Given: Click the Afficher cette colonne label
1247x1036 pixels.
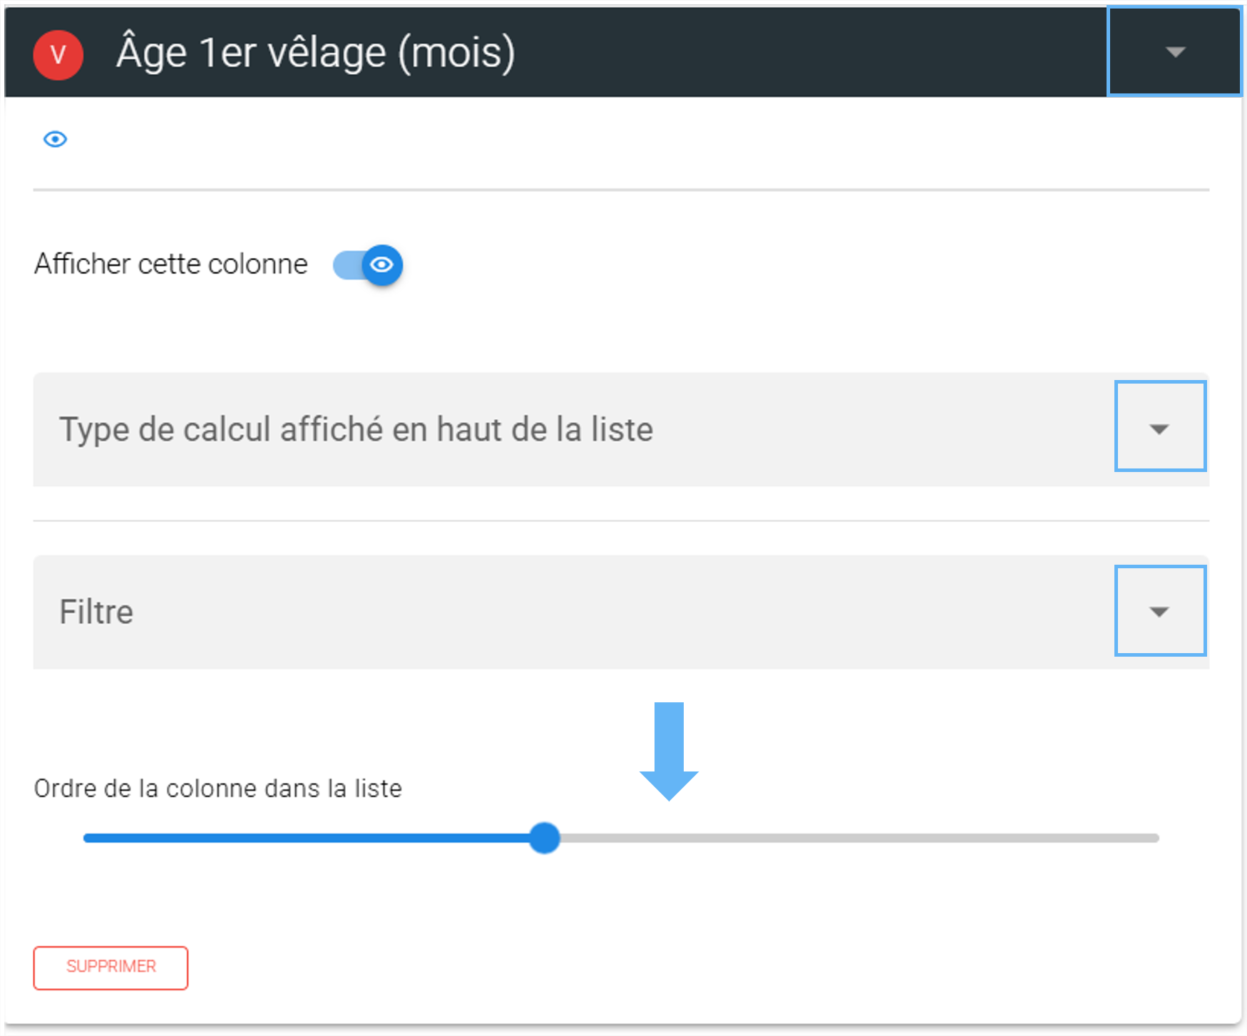Looking at the screenshot, I should (x=171, y=265).
